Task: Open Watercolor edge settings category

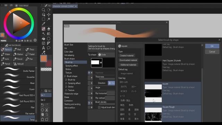Action: [71, 94]
